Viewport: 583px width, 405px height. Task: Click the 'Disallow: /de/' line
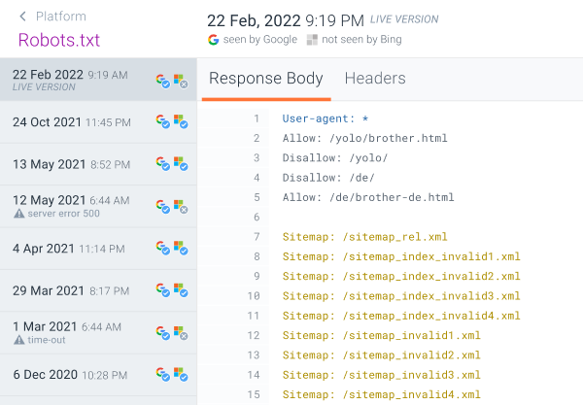coord(328,178)
